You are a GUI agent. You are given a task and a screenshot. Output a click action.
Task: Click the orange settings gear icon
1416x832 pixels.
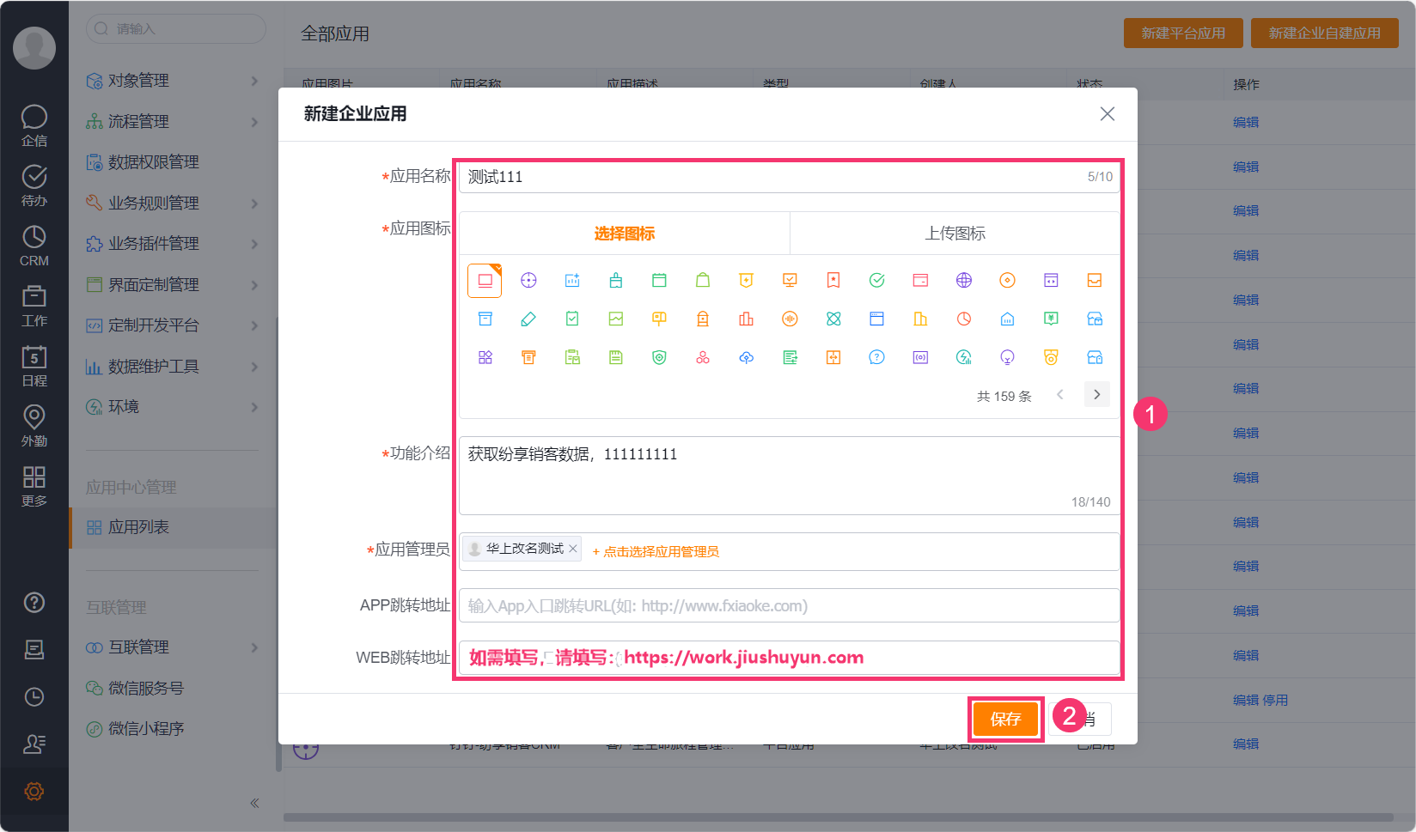pos(34,791)
